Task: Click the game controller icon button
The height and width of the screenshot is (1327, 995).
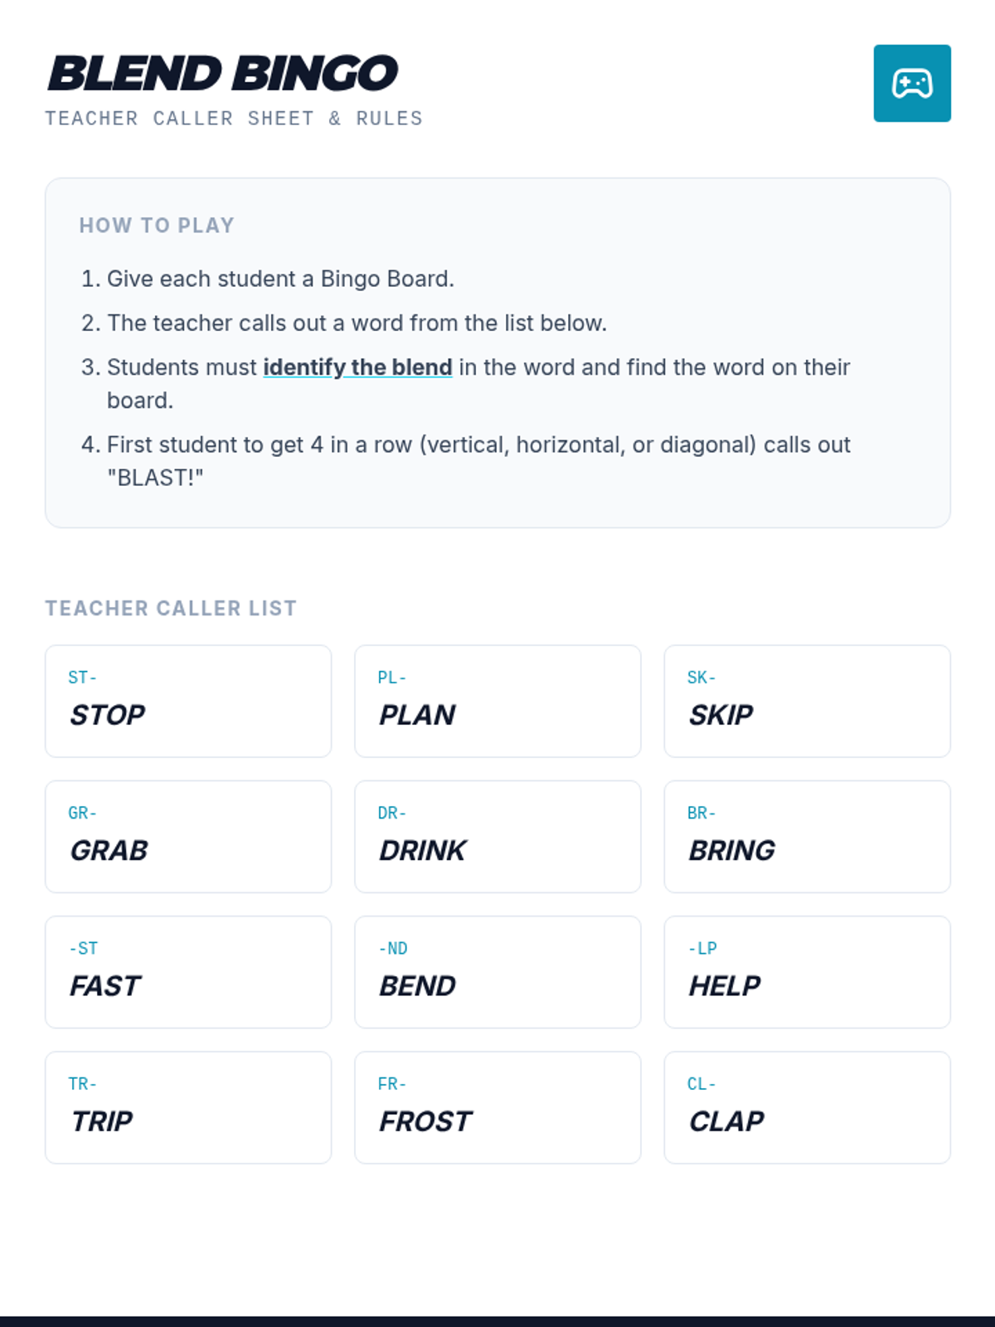Action: 911,84
